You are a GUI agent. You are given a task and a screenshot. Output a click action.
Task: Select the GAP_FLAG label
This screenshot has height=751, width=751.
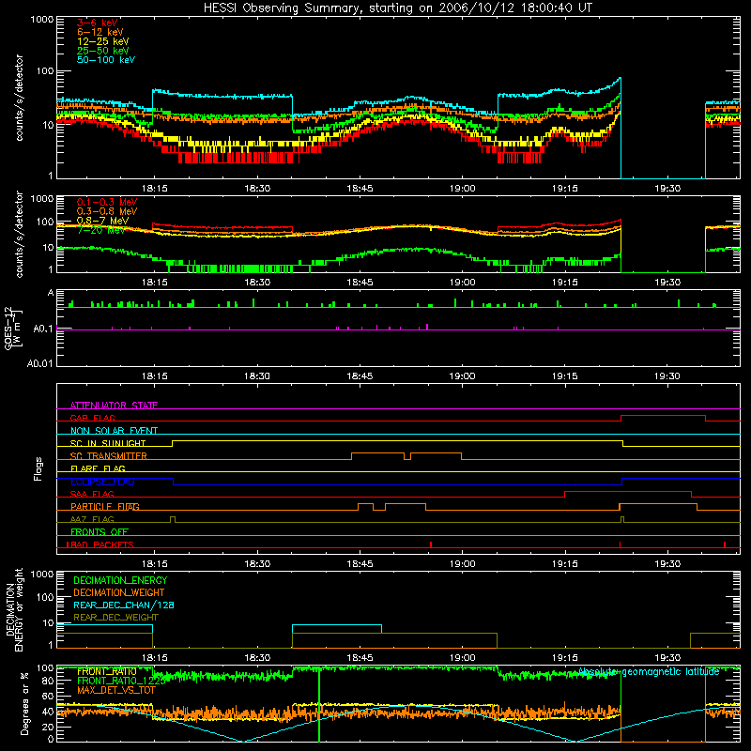coord(92,418)
